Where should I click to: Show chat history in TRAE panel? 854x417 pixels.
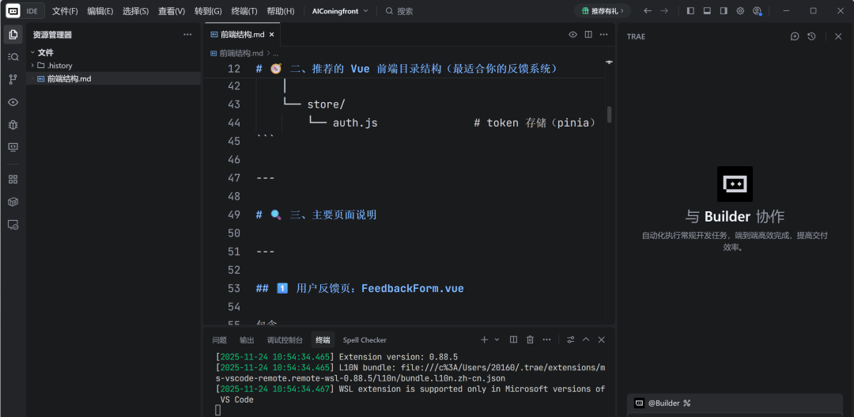click(x=811, y=36)
